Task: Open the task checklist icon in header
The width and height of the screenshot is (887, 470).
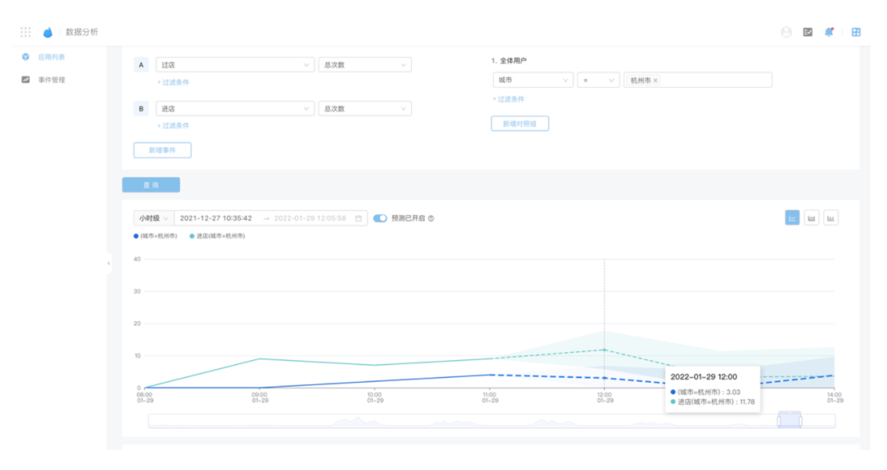Action: 807,32
